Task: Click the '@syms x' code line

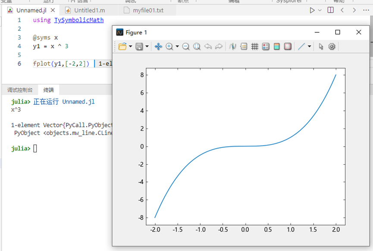Action: click(45, 38)
